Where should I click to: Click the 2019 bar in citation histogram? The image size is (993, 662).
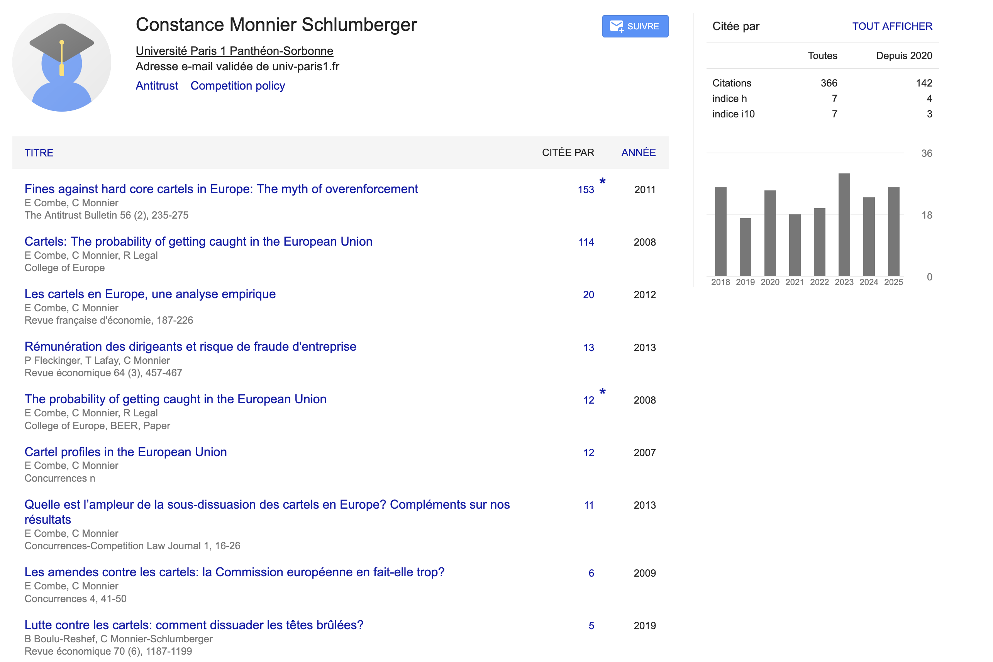click(745, 247)
